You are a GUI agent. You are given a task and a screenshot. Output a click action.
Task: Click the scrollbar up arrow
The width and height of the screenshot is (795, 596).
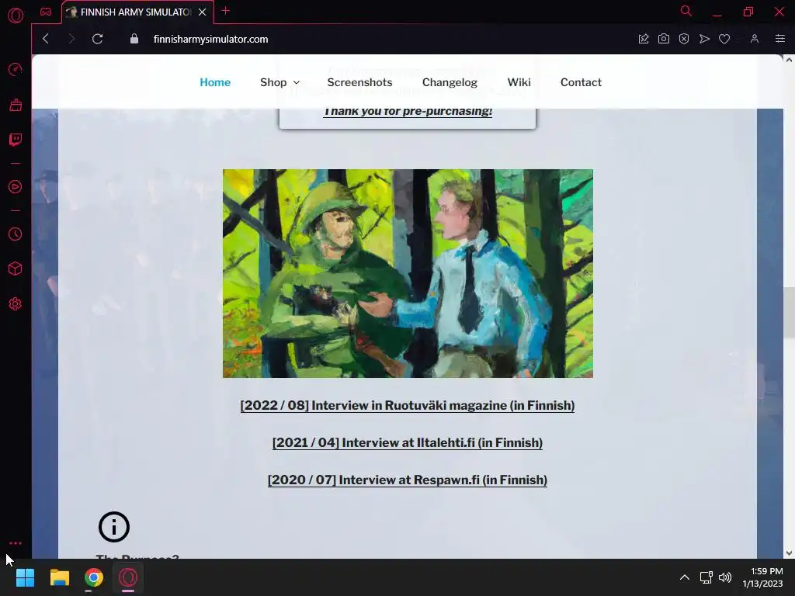point(789,60)
